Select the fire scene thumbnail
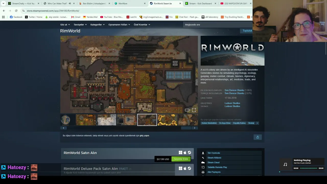The height and width of the screenshot is (184, 327). pos(168,120)
